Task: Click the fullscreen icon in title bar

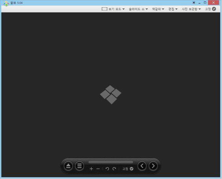Action: point(194,3)
